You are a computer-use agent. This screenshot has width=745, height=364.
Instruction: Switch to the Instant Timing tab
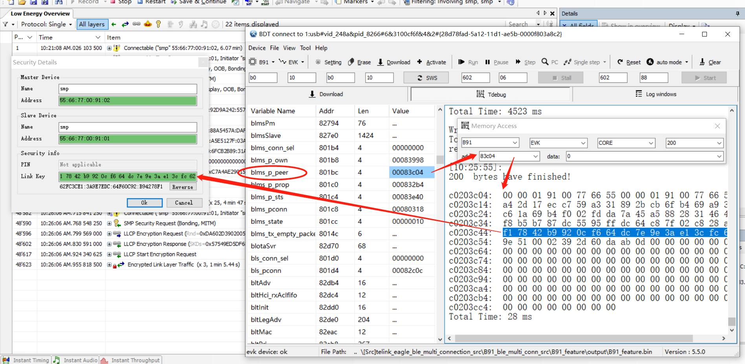pyautogui.click(x=26, y=360)
